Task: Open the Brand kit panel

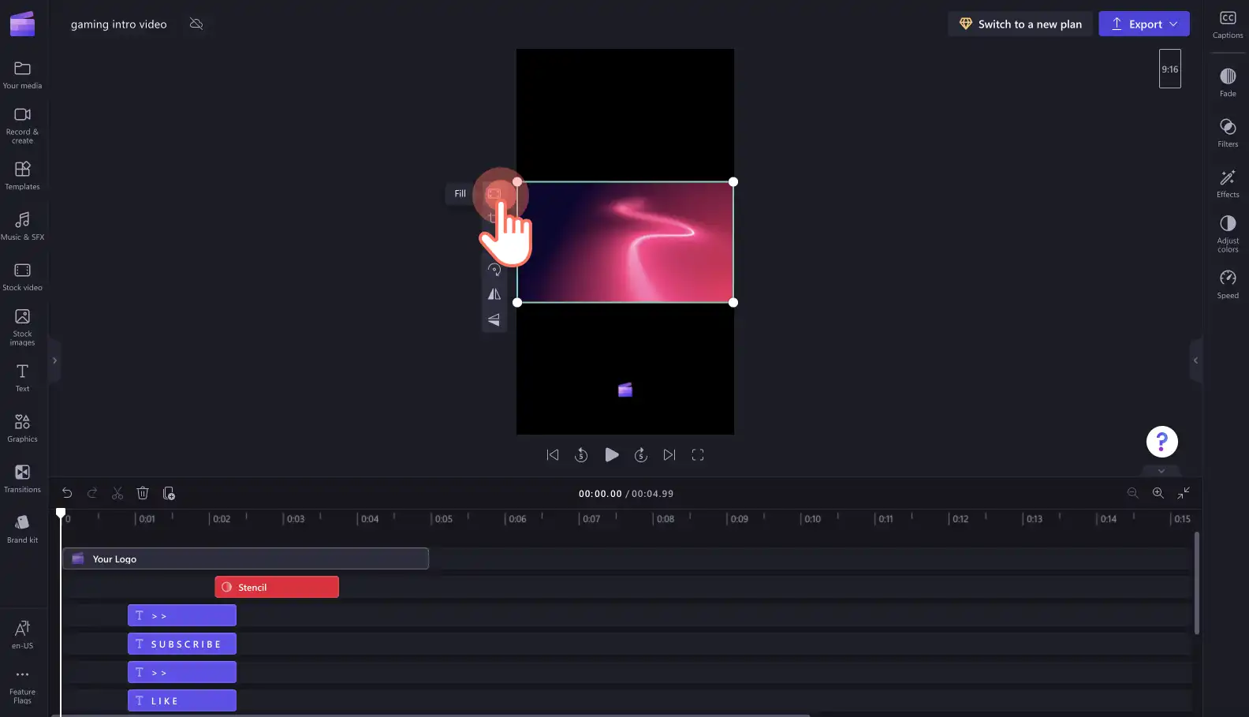Action: coord(22,528)
